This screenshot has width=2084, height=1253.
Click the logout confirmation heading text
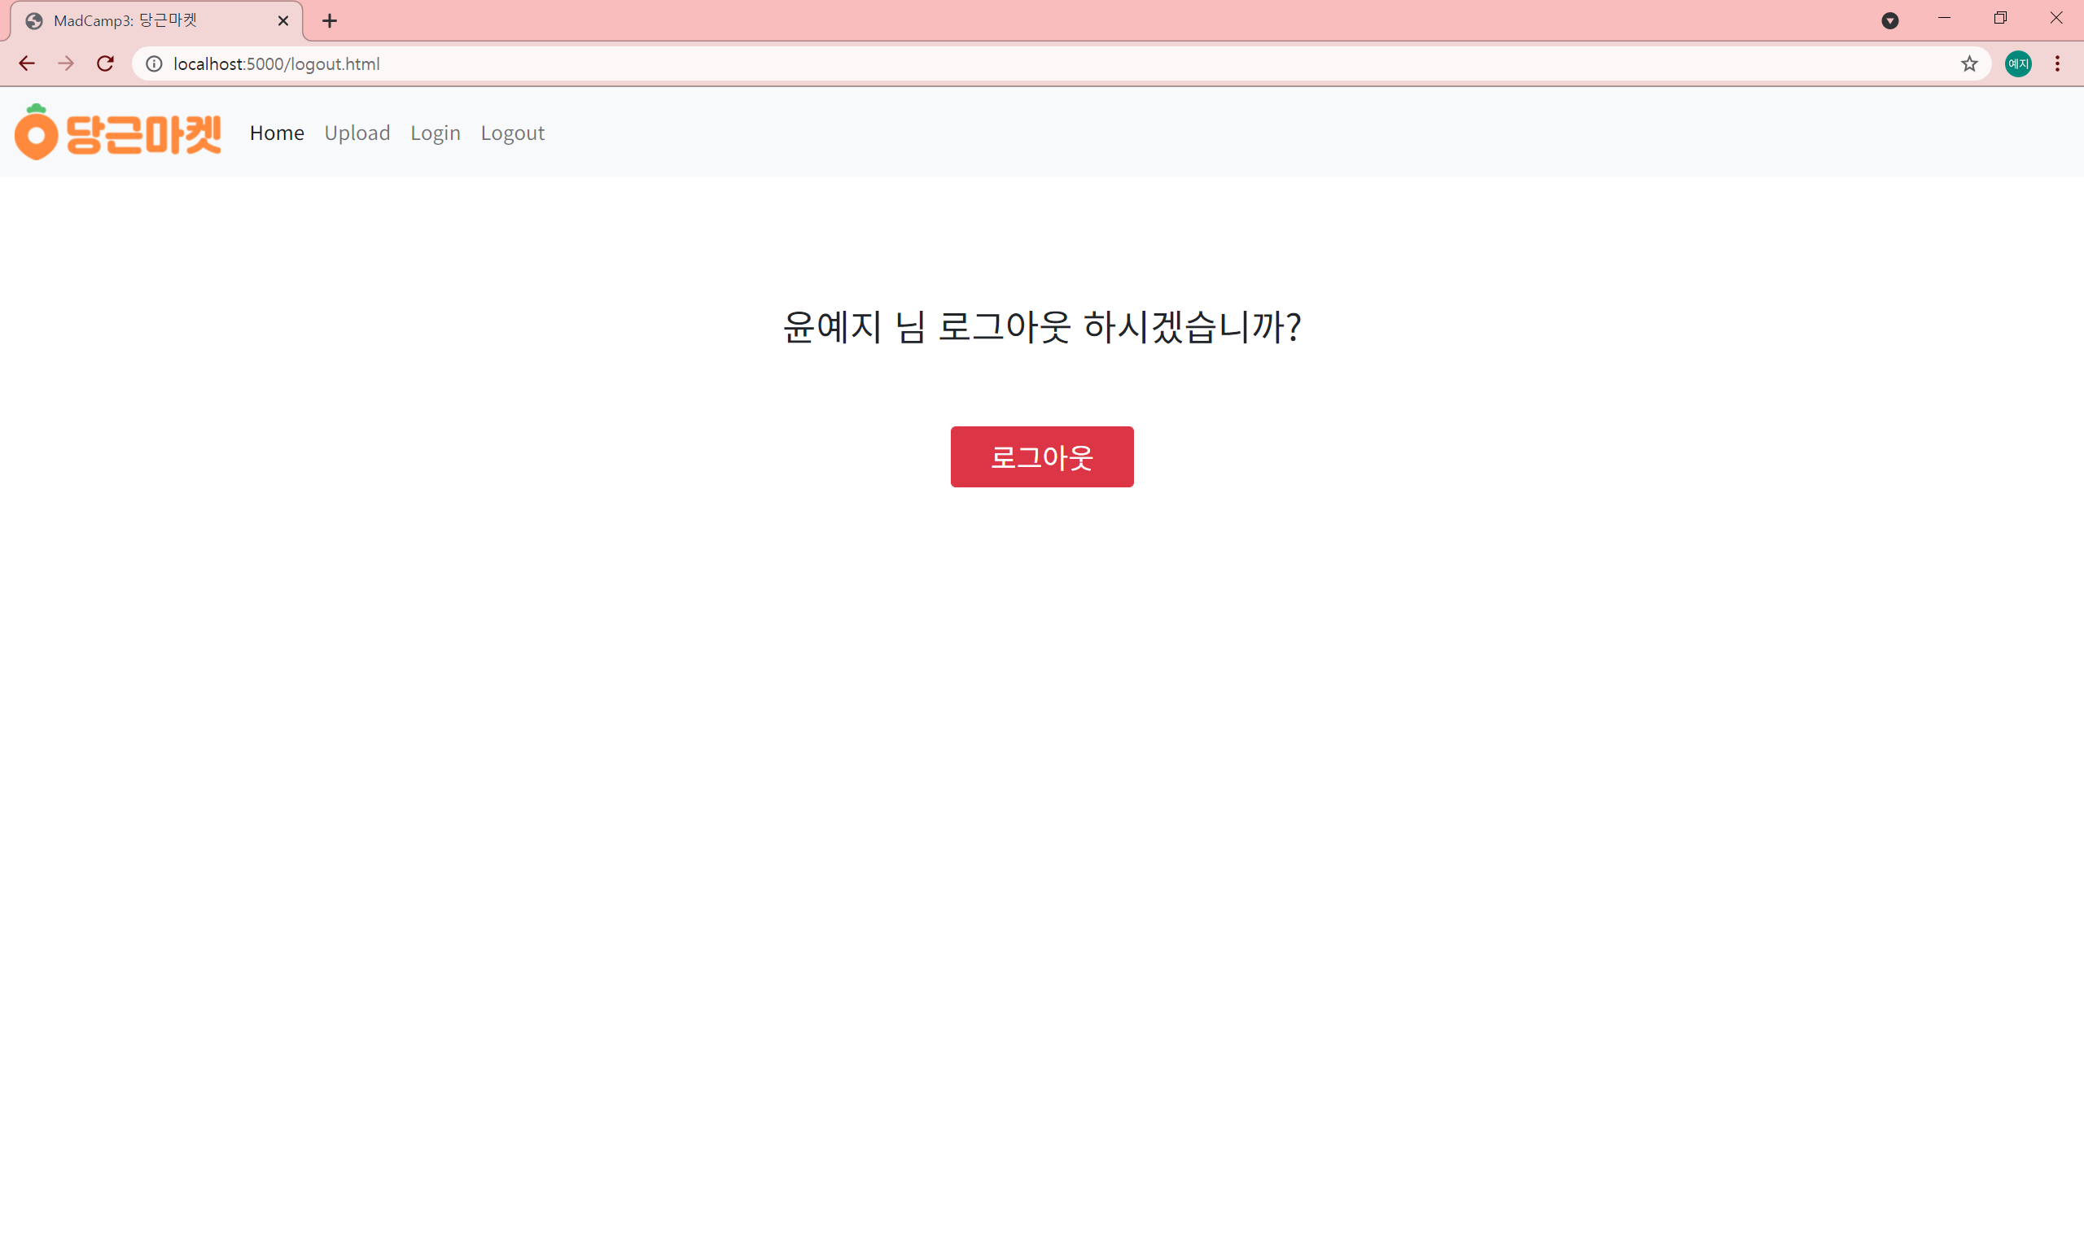tap(1041, 327)
